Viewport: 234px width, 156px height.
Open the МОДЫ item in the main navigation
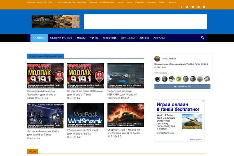coord(81,38)
